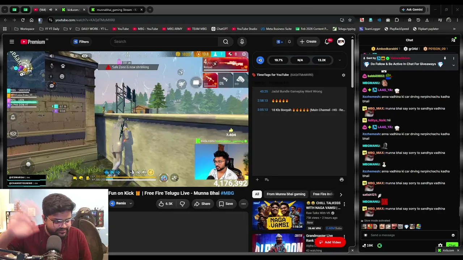Unpin the pinned giveaway message

(x=445, y=58)
